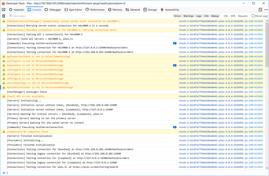Screen dimensions: 269x176
Task: Clear console output with trash icon
Action: tap(4, 16)
